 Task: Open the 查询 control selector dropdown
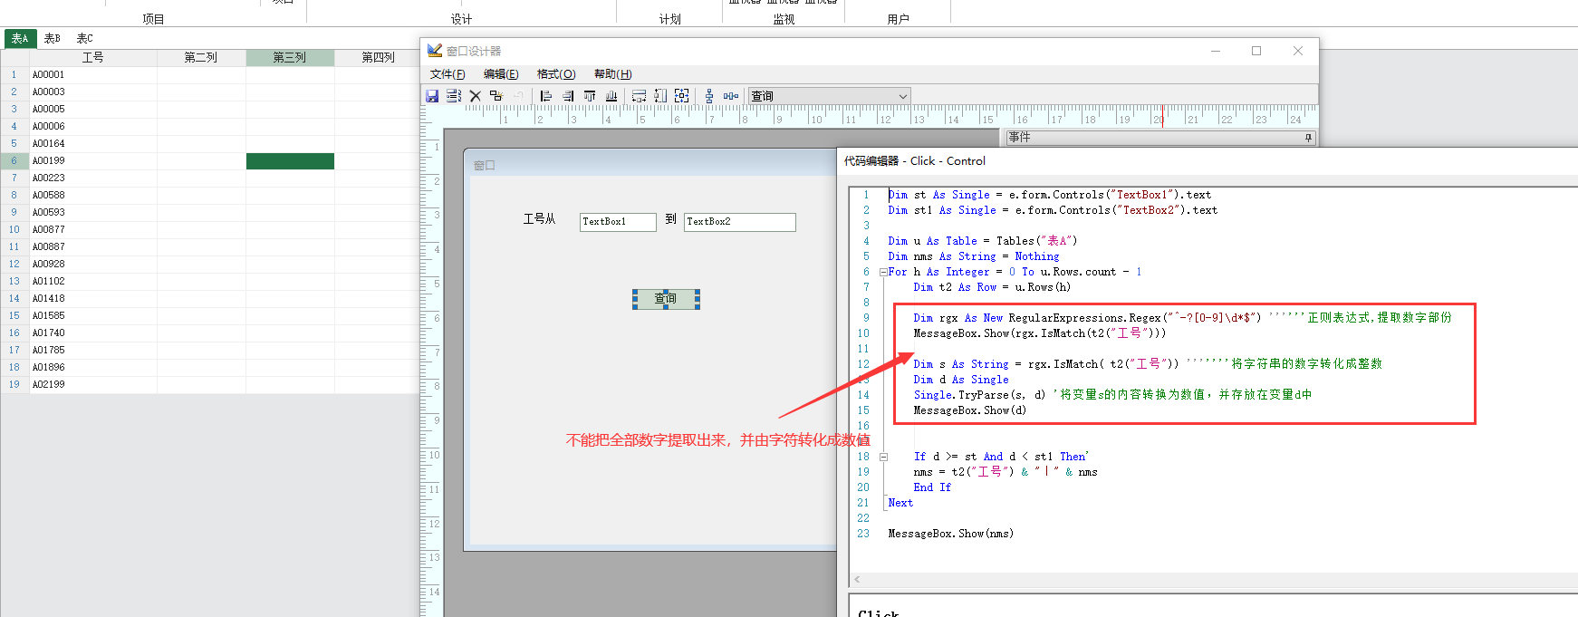[x=902, y=96]
